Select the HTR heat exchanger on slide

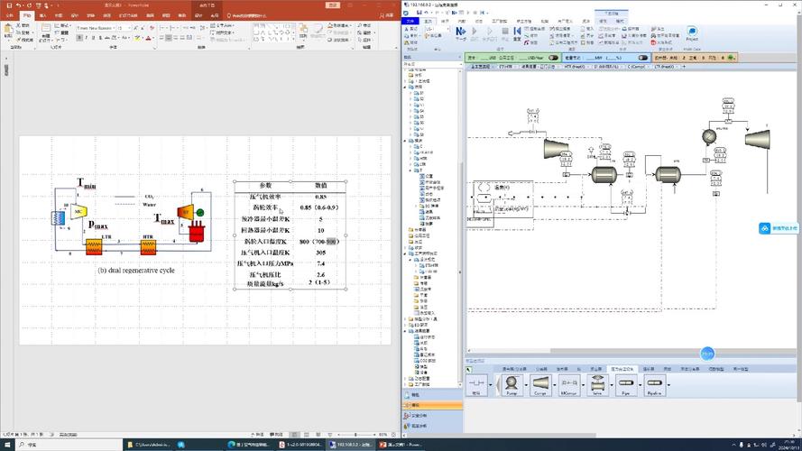pos(148,247)
